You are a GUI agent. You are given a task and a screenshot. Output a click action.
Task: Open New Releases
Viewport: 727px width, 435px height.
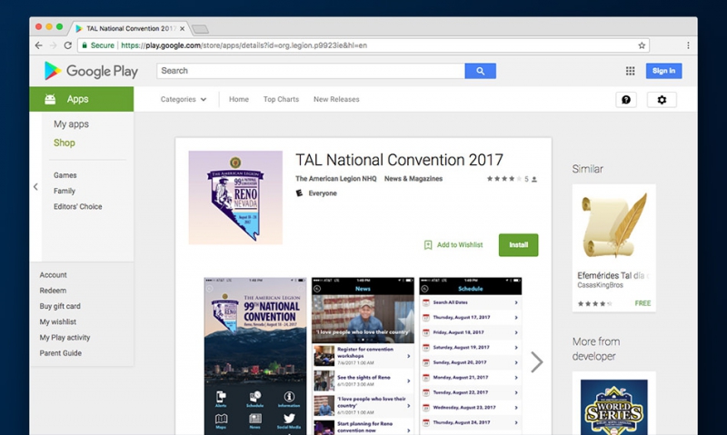336,99
